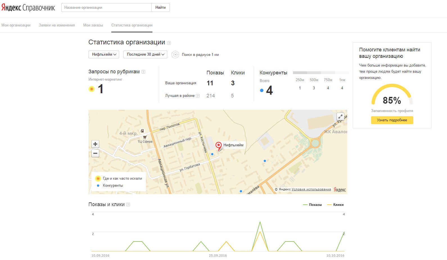The image size is (447, 260).
Task: Click the Конкуренты legend dot
Action: click(x=98, y=186)
